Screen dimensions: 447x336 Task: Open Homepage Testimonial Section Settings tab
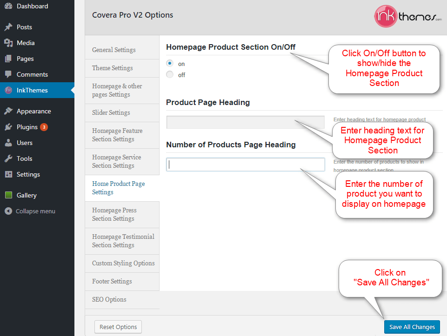tap(122, 241)
